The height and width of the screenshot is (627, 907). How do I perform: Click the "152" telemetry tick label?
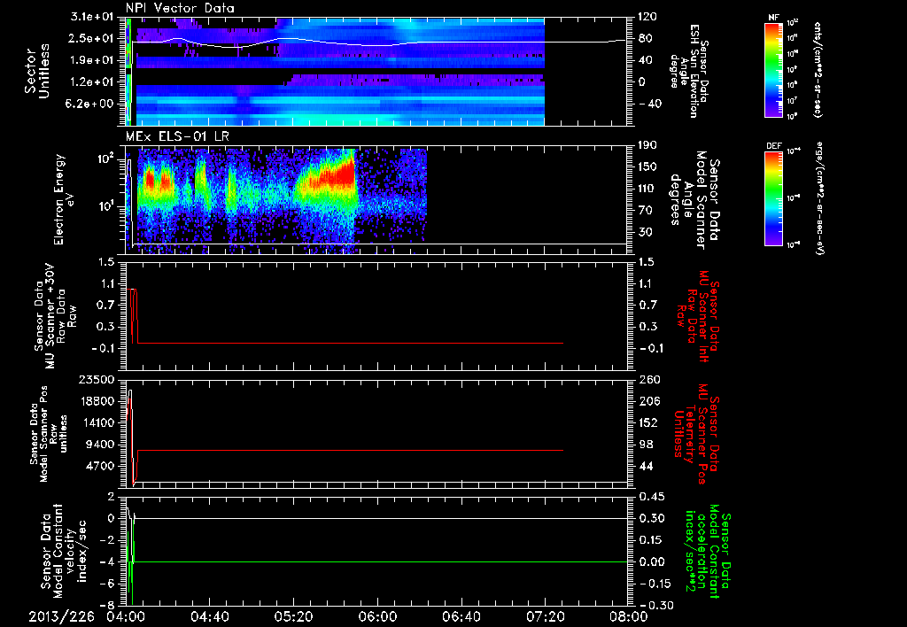coord(648,422)
